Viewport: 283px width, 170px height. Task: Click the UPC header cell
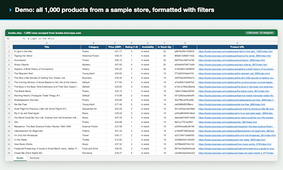(185, 47)
